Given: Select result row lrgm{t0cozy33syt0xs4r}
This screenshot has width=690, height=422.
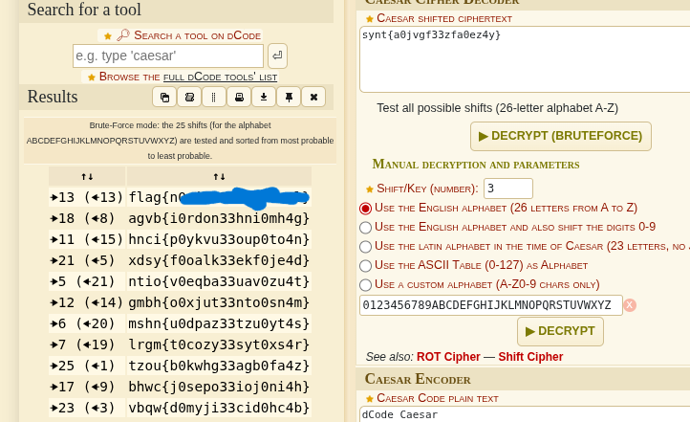Looking at the screenshot, I should click(x=219, y=344).
